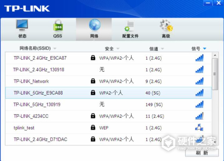Select network TP-LINK_5GHz_E9CA88
This screenshot has height=161, width=224.
pos(108,93)
